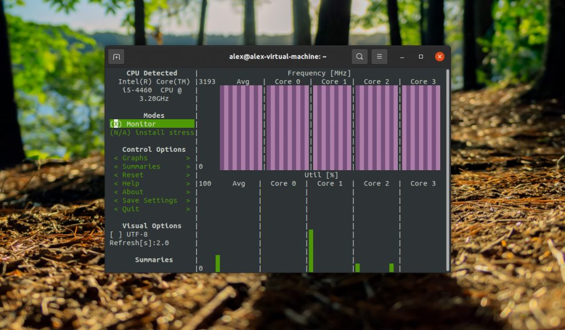Maximize the terminal window

coord(421,57)
